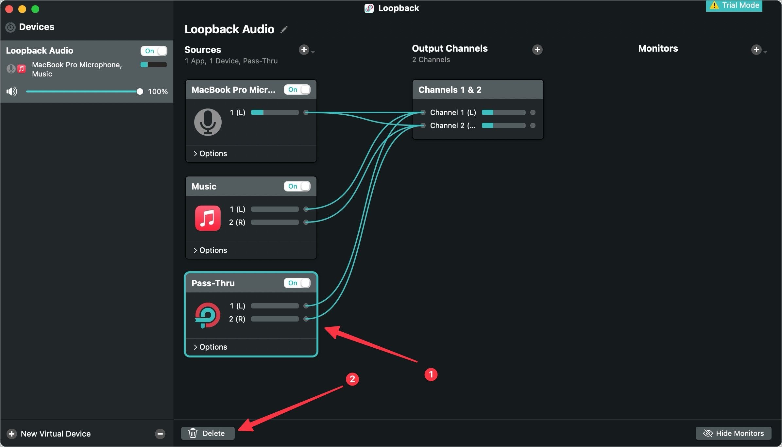This screenshot has height=447, width=782.
Task: Create a New Virtual Device
Action: (49, 434)
